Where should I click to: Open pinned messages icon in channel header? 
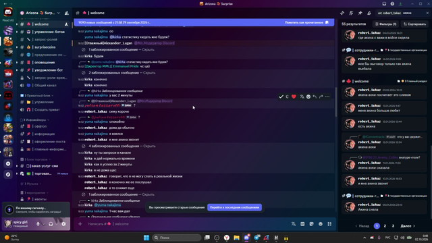point(360,13)
